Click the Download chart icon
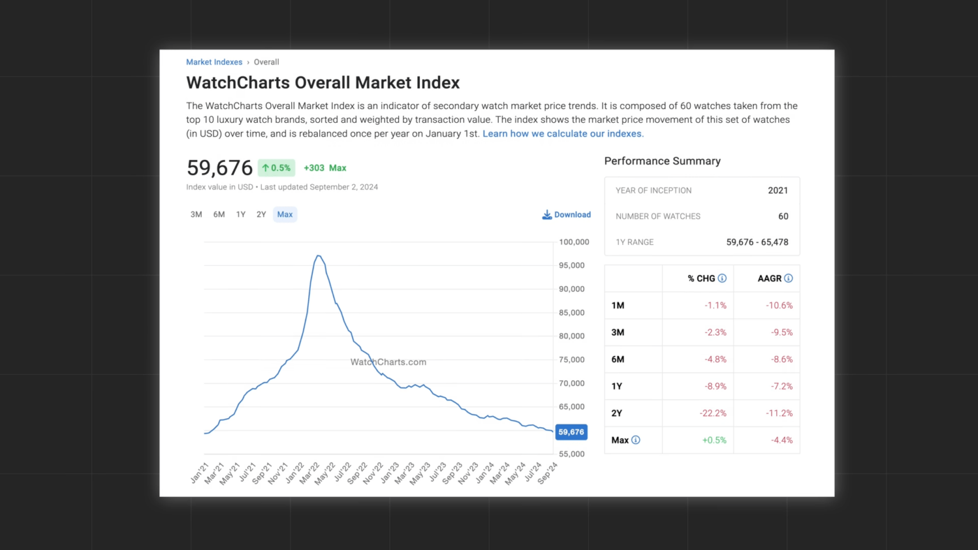978x550 pixels. [547, 215]
